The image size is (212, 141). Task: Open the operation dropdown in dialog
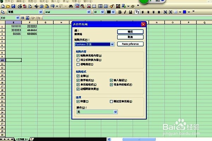pos(115,112)
